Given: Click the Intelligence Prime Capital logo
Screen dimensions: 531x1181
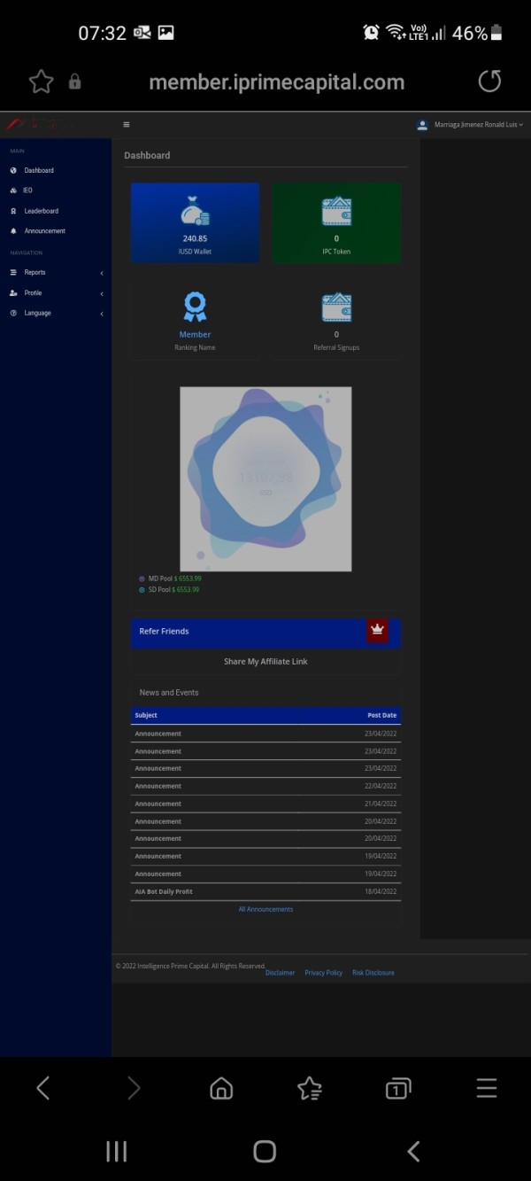Looking at the screenshot, I should (38, 125).
